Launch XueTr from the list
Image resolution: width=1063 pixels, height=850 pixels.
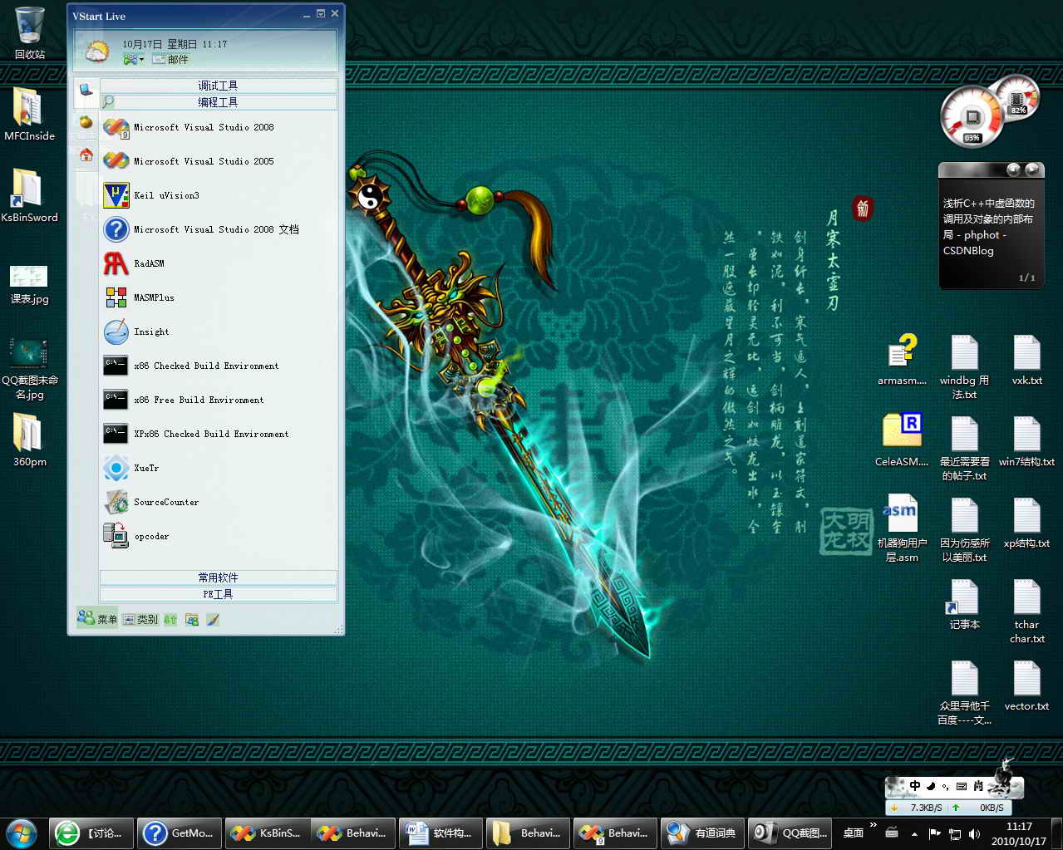coord(219,469)
